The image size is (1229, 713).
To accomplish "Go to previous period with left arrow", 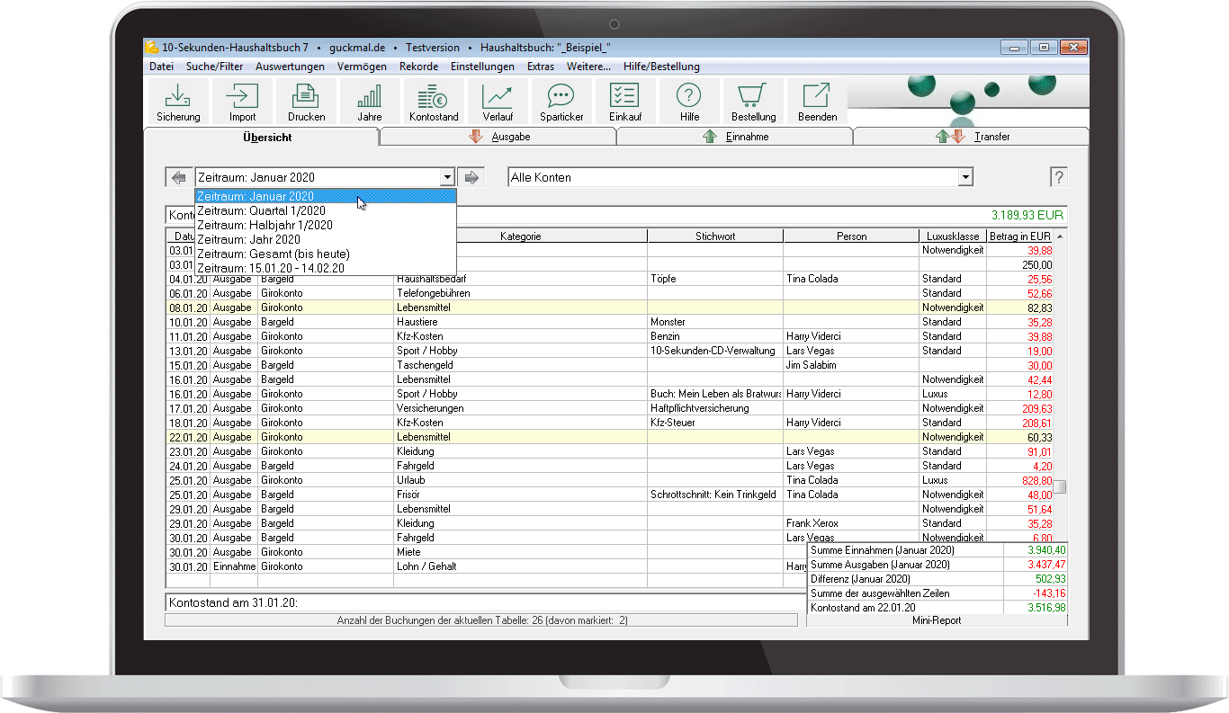I will 178,178.
